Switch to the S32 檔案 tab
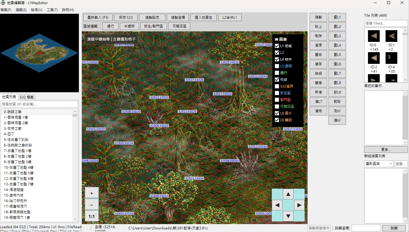Screen dimensions: 409x232 27,97
